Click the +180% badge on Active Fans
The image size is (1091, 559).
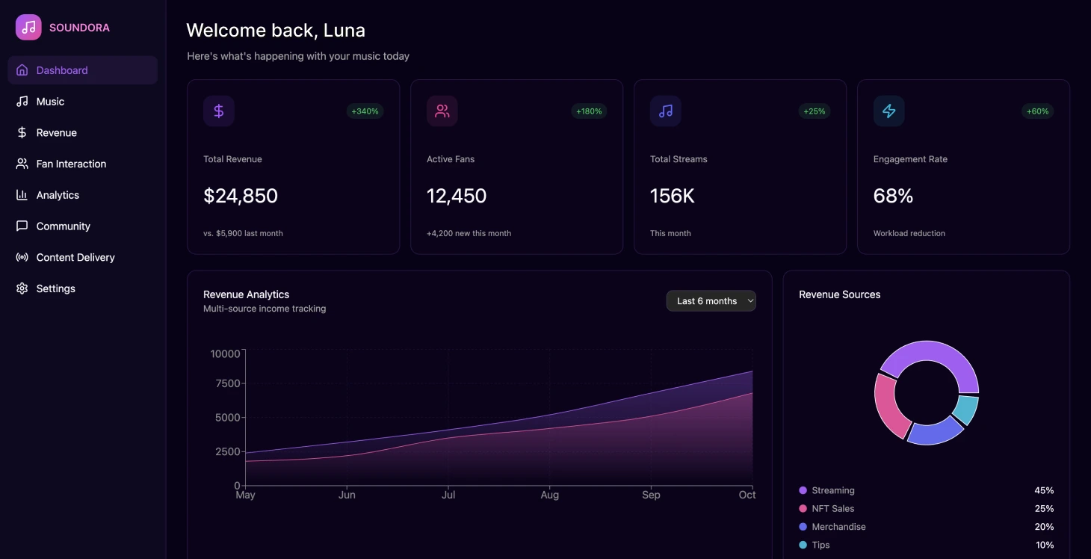click(x=589, y=111)
